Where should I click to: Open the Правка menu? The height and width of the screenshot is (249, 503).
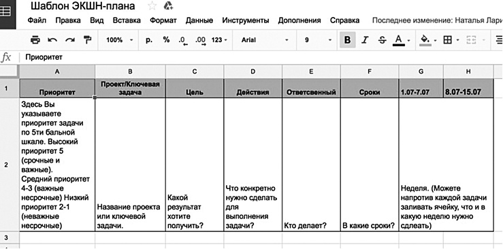[68, 20]
